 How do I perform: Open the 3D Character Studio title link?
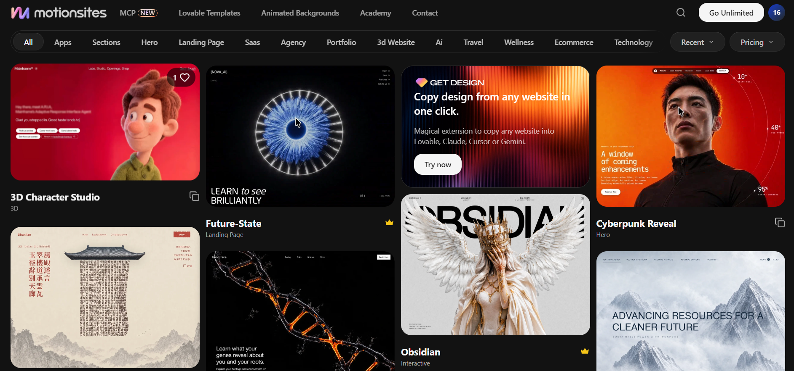point(55,197)
